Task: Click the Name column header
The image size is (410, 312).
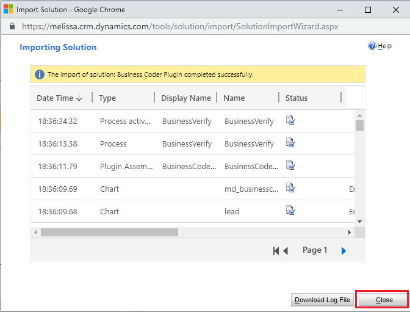Action: [x=234, y=98]
